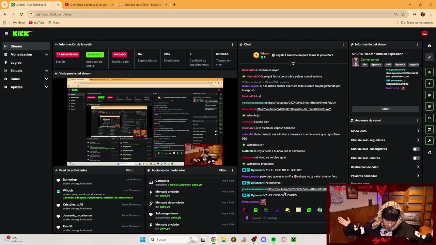Open Palabras baneadas settings arrow

coord(418,176)
